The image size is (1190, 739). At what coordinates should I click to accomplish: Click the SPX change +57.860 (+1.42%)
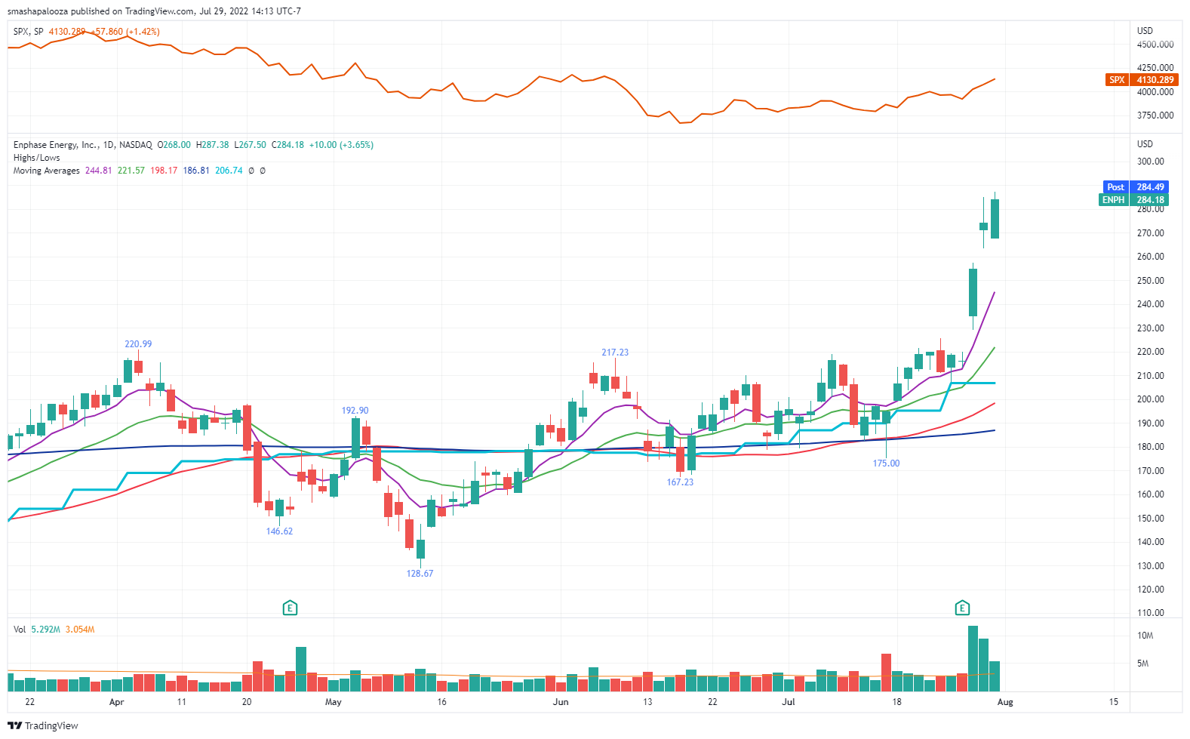[x=125, y=32]
